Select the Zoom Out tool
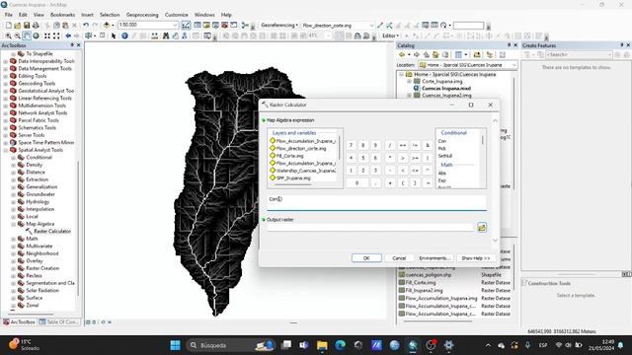The height and width of the screenshot is (355, 632). tap(18, 35)
